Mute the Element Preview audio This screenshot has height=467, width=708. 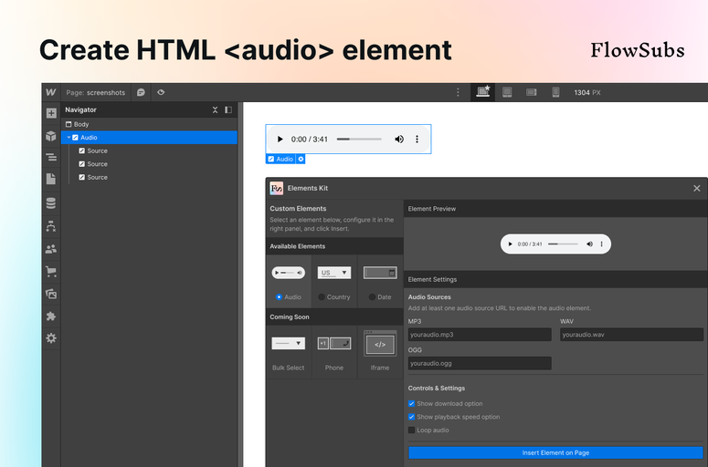590,244
